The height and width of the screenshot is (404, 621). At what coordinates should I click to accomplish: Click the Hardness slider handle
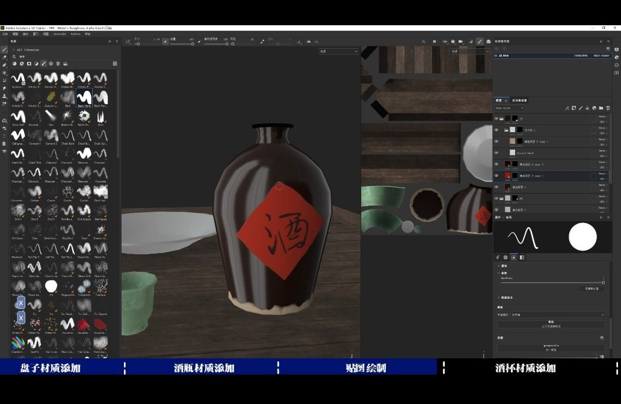603,282
